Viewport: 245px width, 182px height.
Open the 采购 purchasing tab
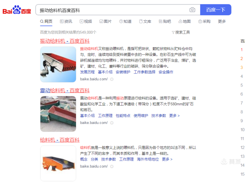click(x=204, y=22)
